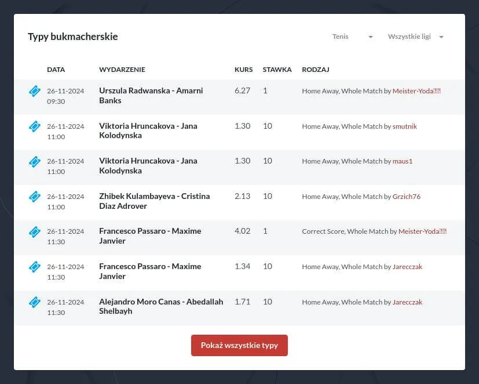Screen dimensions: 479x384
Task: Open Zhibek Kulambayeva - Cristina Diaz Adrover event
Action: pyautogui.click(x=154, y=201)
